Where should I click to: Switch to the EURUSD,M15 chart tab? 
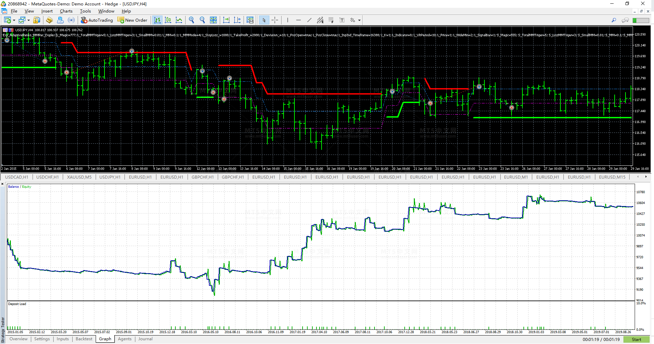tap(612, 177)
